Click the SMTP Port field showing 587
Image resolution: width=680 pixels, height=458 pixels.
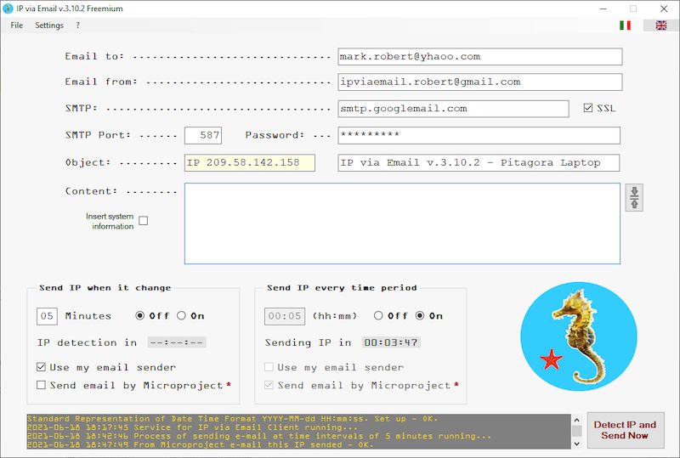[x=203, y=135]
